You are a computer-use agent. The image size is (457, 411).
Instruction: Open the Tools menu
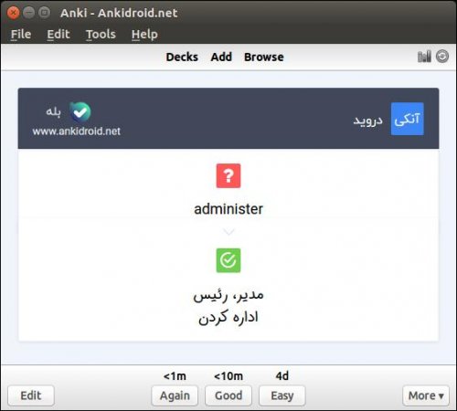click(101, 34)
